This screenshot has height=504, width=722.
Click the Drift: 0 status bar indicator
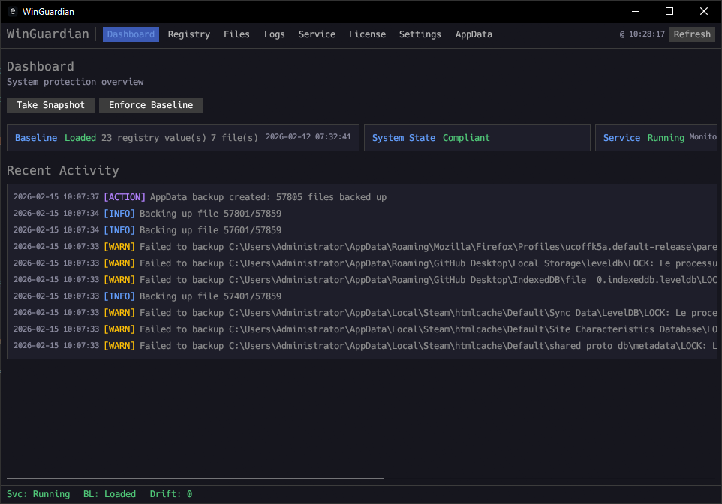(171, 494)
